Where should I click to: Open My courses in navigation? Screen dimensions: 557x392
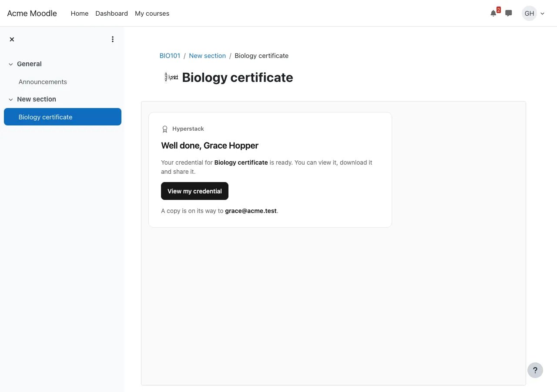click(x=152, y=14)
